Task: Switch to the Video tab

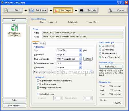Action: tap(35, 43)
